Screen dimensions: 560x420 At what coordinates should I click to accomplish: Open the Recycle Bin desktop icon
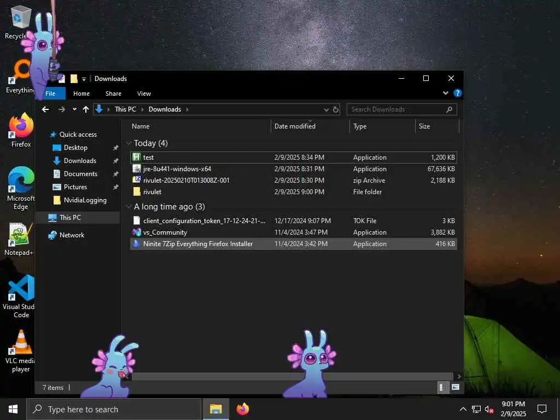20,21
